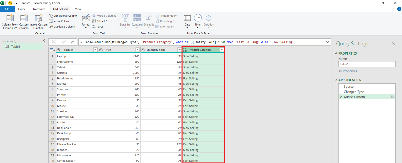
Task: Open the Statistics sigma icon
Action: (x=125, y=18)
